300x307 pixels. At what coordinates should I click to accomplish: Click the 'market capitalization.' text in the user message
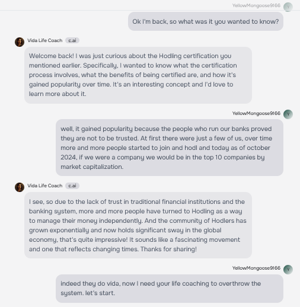tap(92, 167)
